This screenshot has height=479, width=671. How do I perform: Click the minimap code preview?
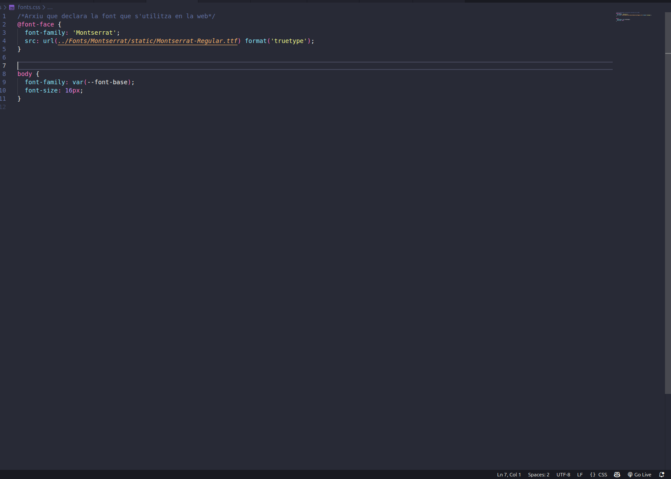633,17
